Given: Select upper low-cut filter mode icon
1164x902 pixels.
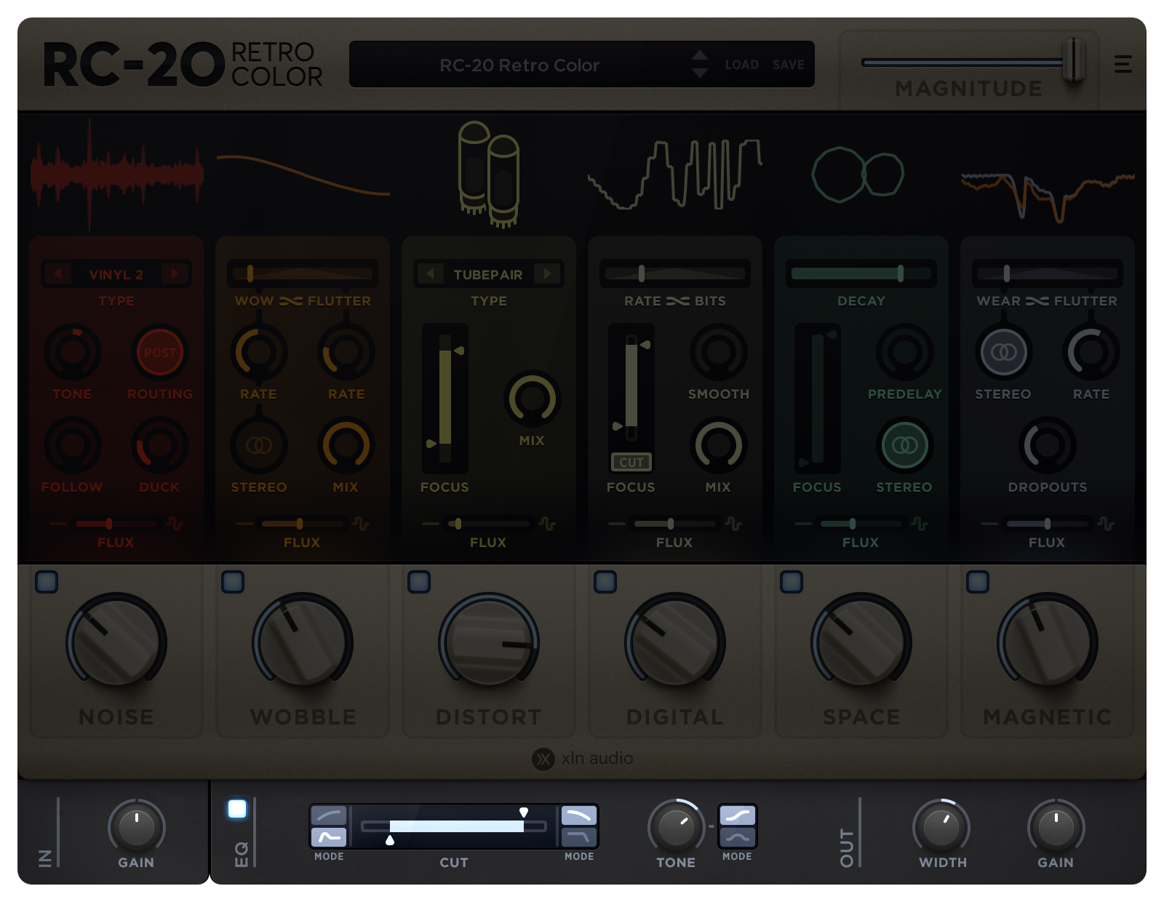Looking at the screenshot, I should (329, 815).
